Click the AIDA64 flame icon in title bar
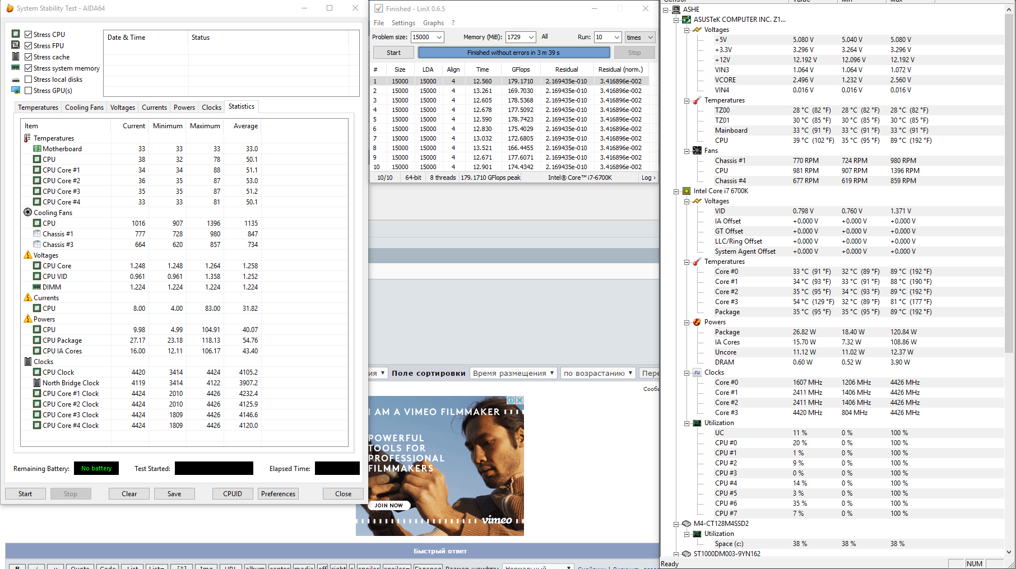Image resolution: width=1016 pixels, height=569 pixels. 9,8
